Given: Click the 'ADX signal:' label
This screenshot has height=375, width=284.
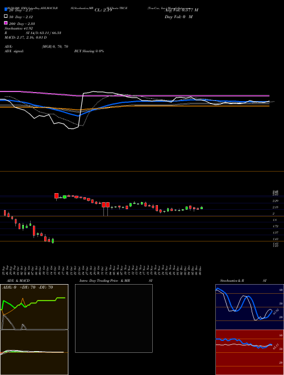Looking at the screenshot, I should click(14, 51).
